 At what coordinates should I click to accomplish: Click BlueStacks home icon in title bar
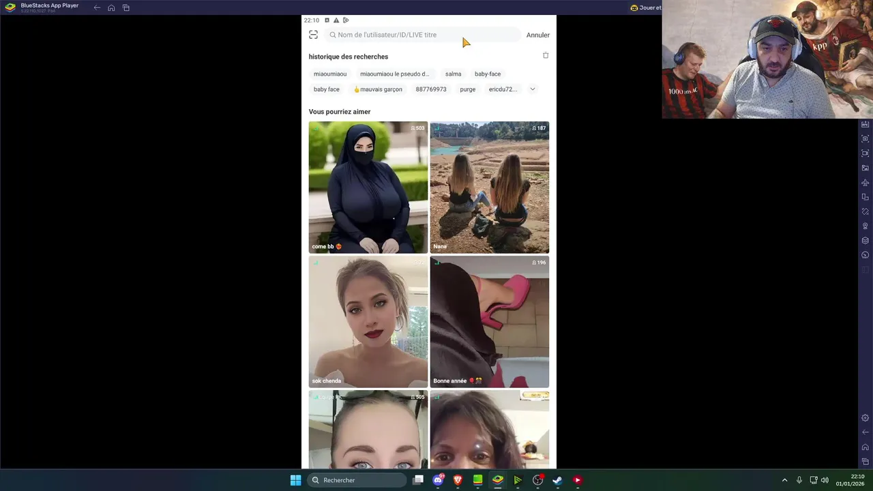(111, 8)
